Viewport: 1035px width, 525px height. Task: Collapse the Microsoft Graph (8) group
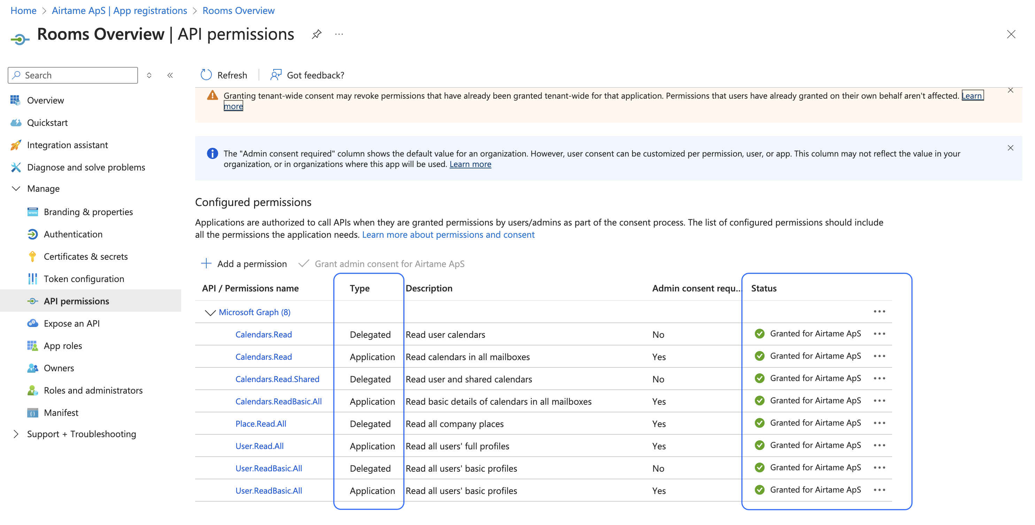click(210, 313)
